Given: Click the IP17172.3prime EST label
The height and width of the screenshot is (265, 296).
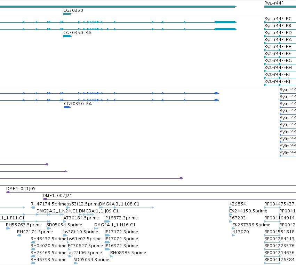Looking at the screenshot, I should [x=121, y=232].
